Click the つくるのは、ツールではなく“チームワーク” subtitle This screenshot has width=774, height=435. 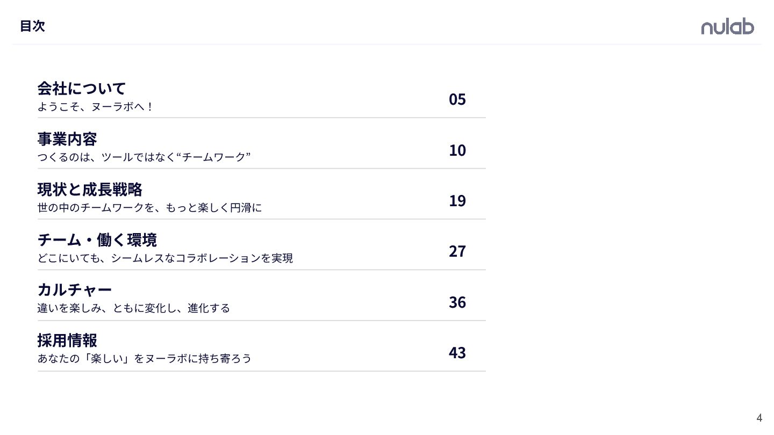(144, 157)
